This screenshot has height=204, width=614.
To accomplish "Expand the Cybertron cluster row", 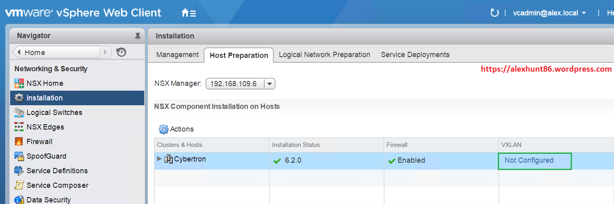I will tap(159, 159).
